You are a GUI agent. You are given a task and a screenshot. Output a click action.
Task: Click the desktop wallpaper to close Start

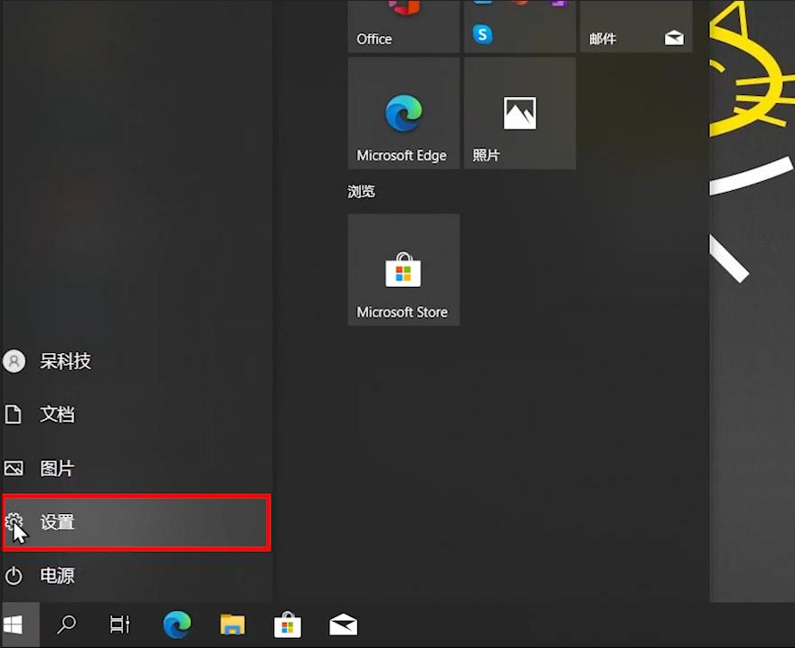pos(751,407)
